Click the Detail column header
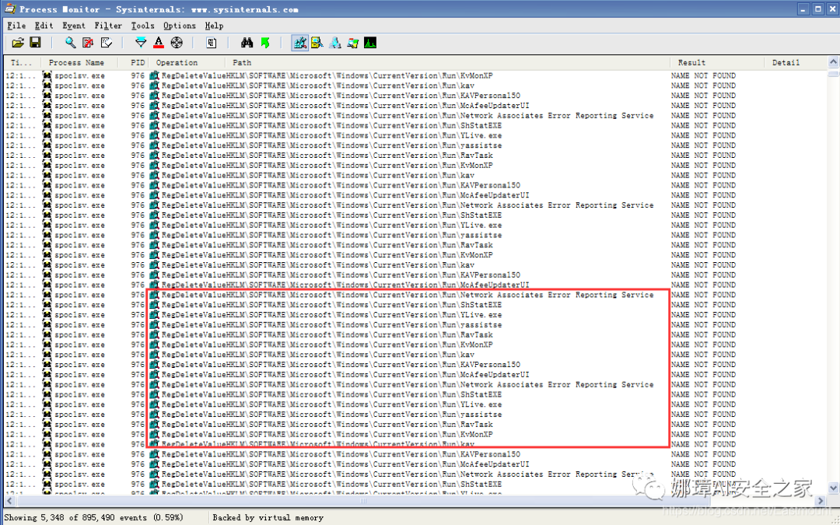840x525 pixels. pyautogui.click(x=795, y=63)
